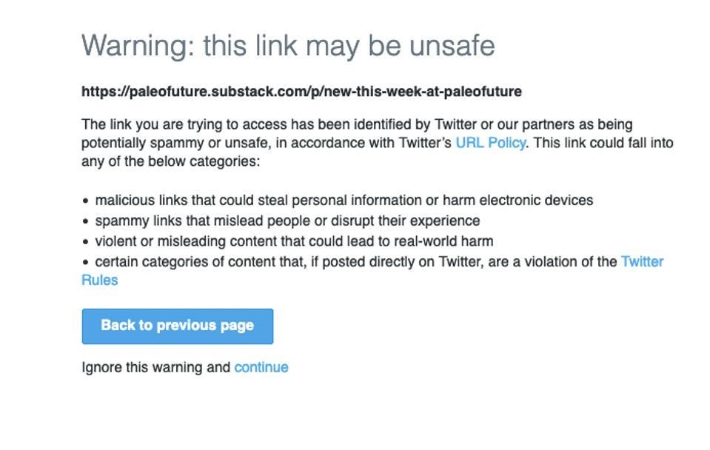This screenshot has height=450, width=710.
Task: Click the spammy links bullet point
Action: [287, 221]
